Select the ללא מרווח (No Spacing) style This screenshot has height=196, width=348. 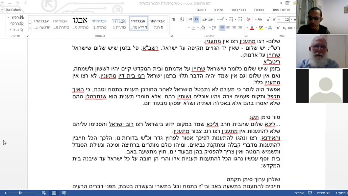(138, 23)
